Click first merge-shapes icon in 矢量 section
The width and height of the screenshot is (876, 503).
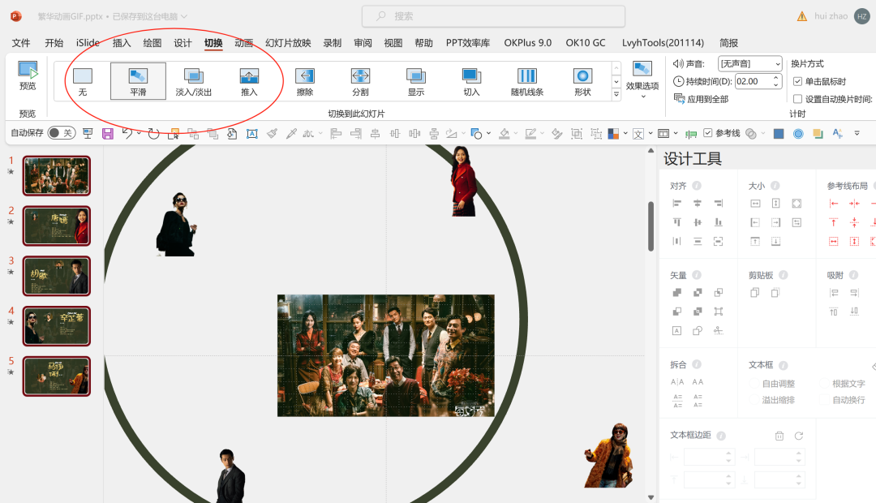(x=676, y=292)
